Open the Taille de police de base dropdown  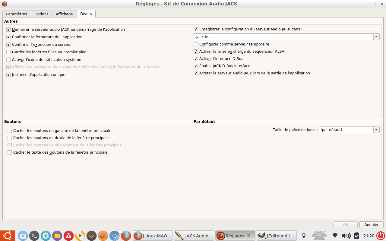click(x=349, y=130)
